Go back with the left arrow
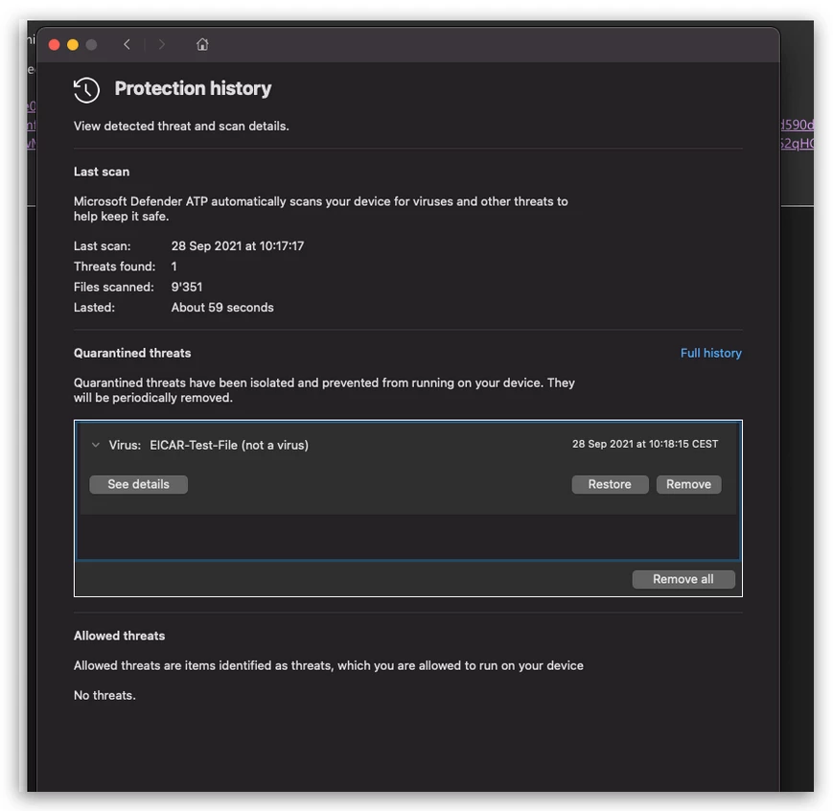The height and width of the screenshot is (811, 833). tap(127, 45)
